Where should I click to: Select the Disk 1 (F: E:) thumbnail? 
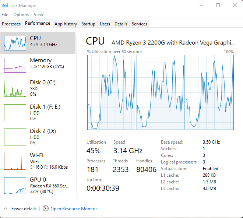click(x=15, y=113)
